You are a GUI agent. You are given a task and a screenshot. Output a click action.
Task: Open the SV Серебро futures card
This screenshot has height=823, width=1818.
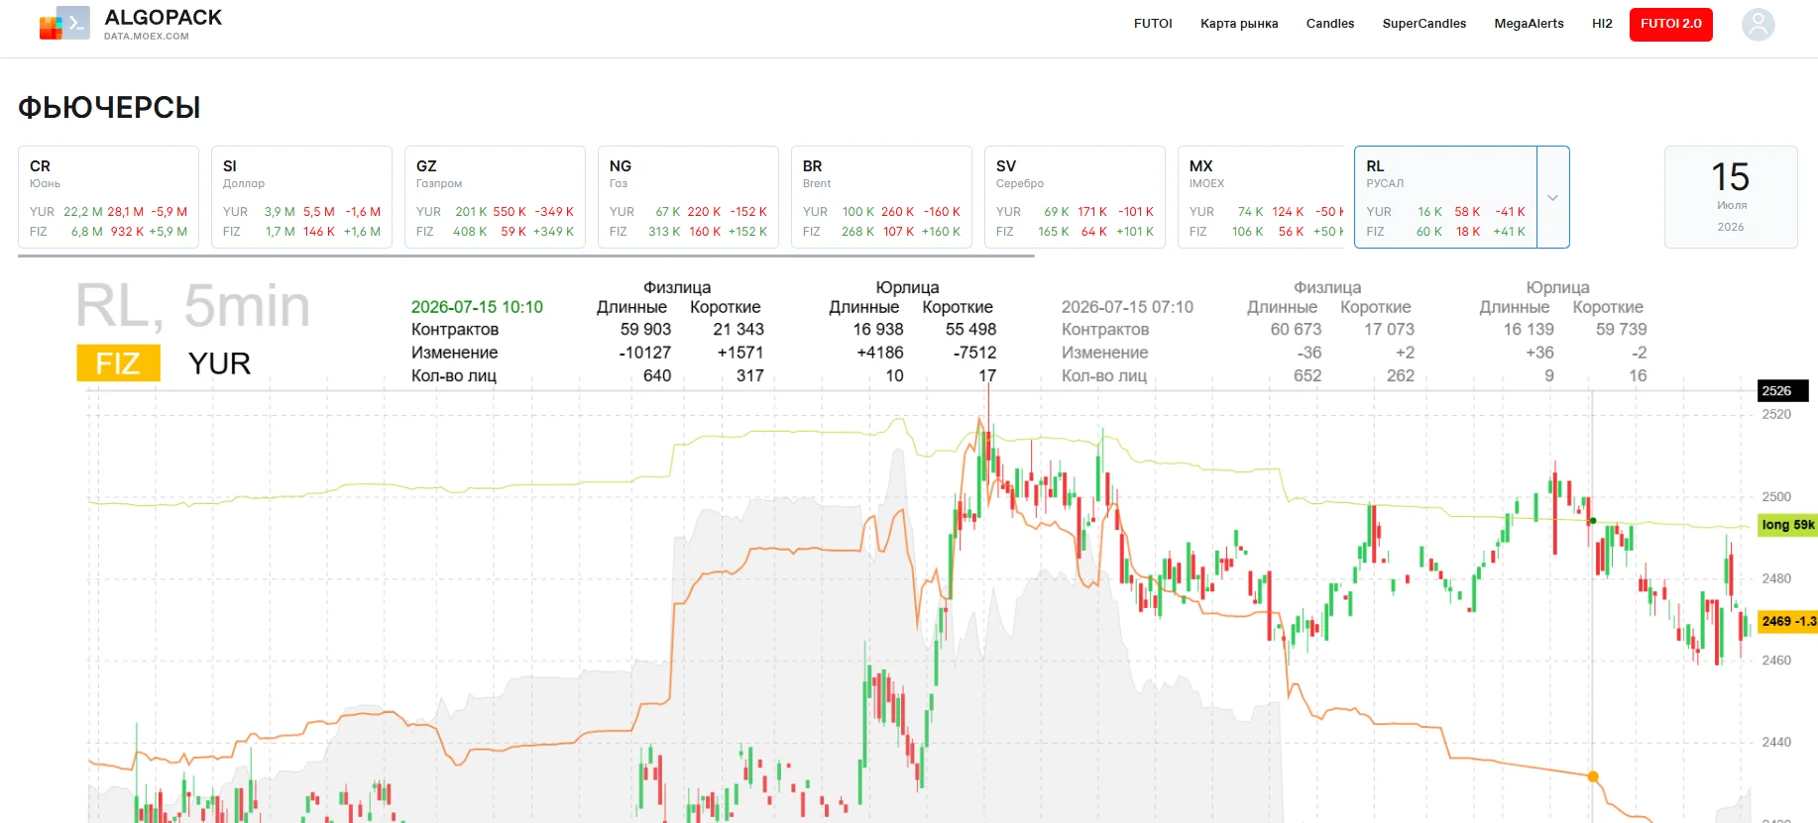[x=1075, y=197]
